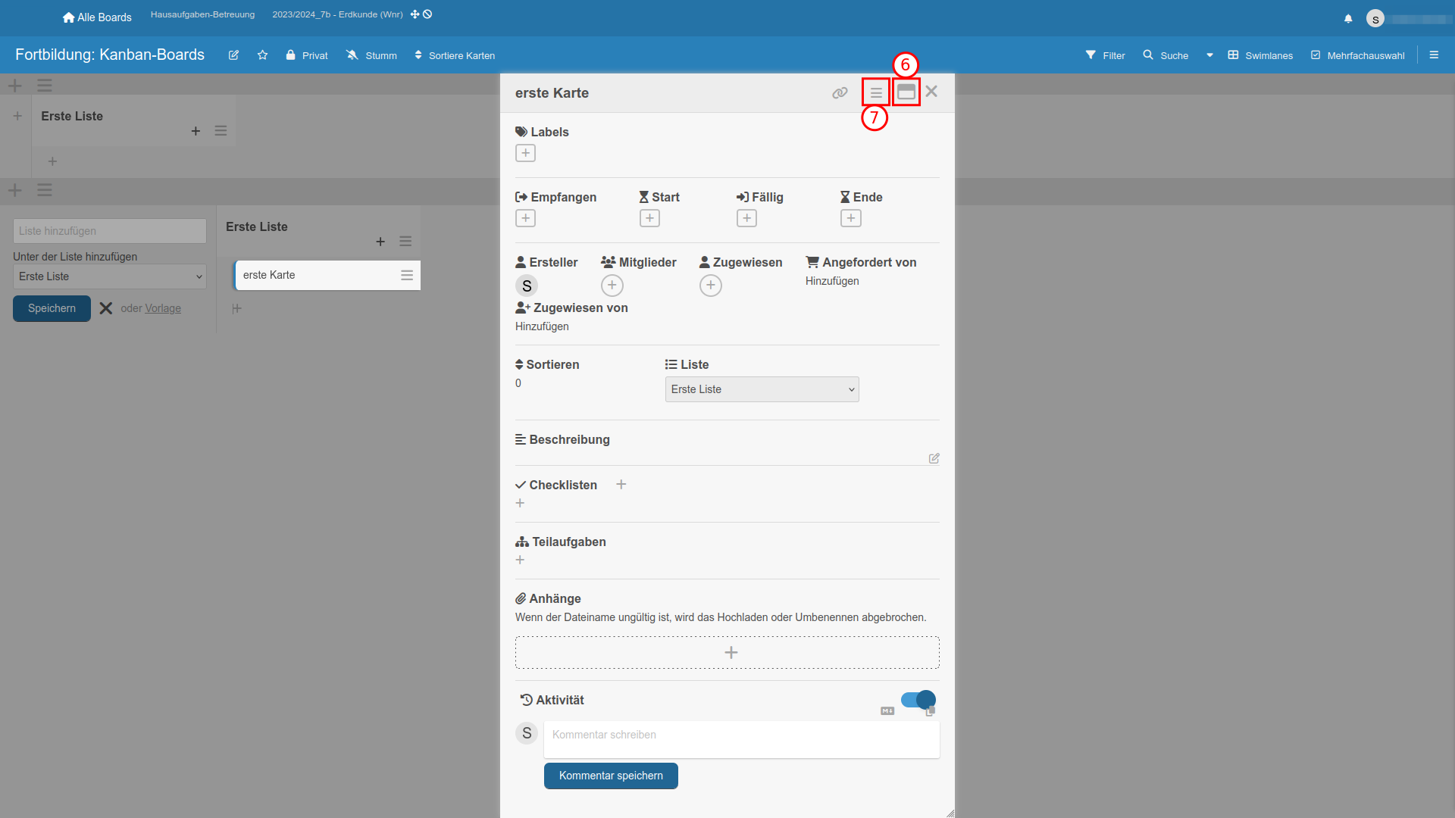The width and height of the screenshot is (1455, 818).
Task: Copy card link via chain icon
Action: 840,92
